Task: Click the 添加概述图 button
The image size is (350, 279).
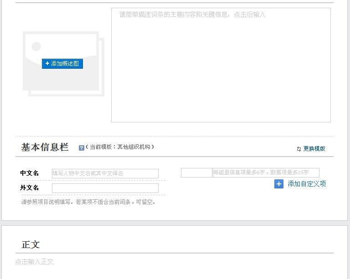Action: click(62, 64)
